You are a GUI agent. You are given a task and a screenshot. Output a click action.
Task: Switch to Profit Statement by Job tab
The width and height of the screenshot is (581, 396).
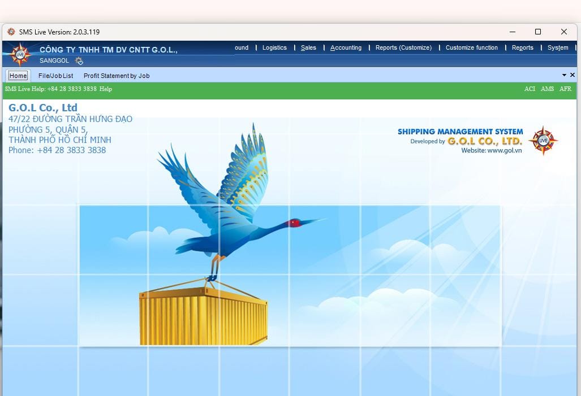[x=117, y=76]
